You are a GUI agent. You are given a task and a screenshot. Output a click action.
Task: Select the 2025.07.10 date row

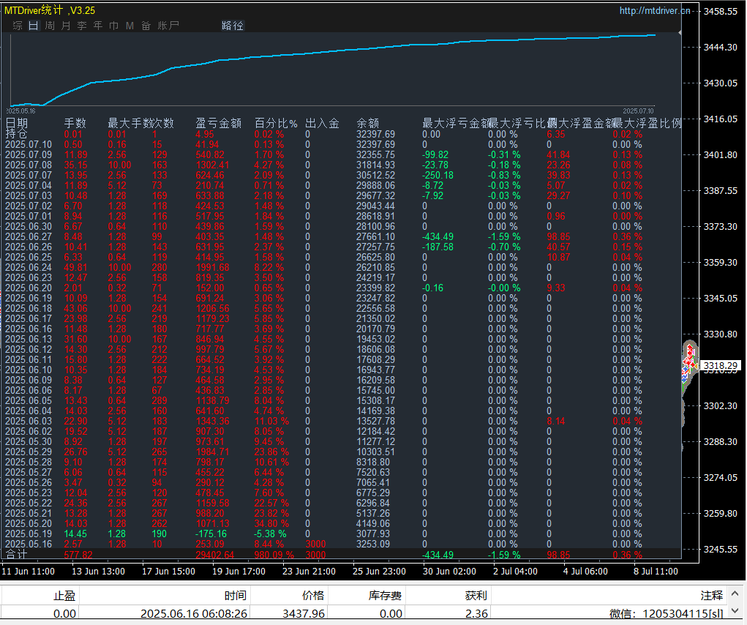29,144
